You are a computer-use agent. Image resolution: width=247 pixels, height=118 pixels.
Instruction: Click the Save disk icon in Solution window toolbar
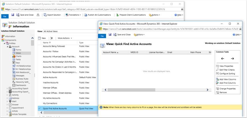13,15
